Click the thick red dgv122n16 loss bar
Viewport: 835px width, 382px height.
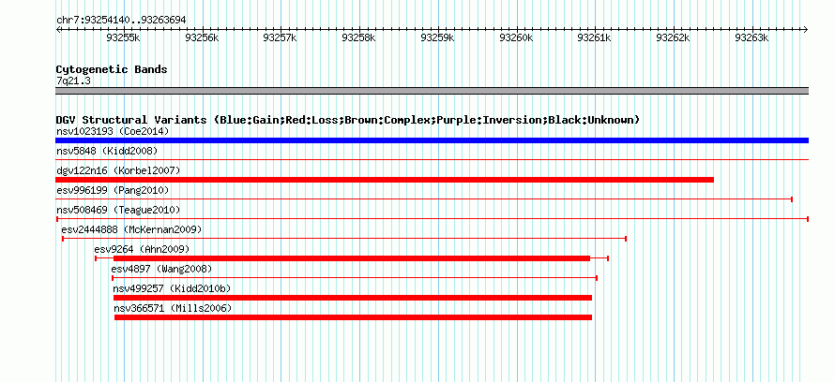(x=385, y=180)
